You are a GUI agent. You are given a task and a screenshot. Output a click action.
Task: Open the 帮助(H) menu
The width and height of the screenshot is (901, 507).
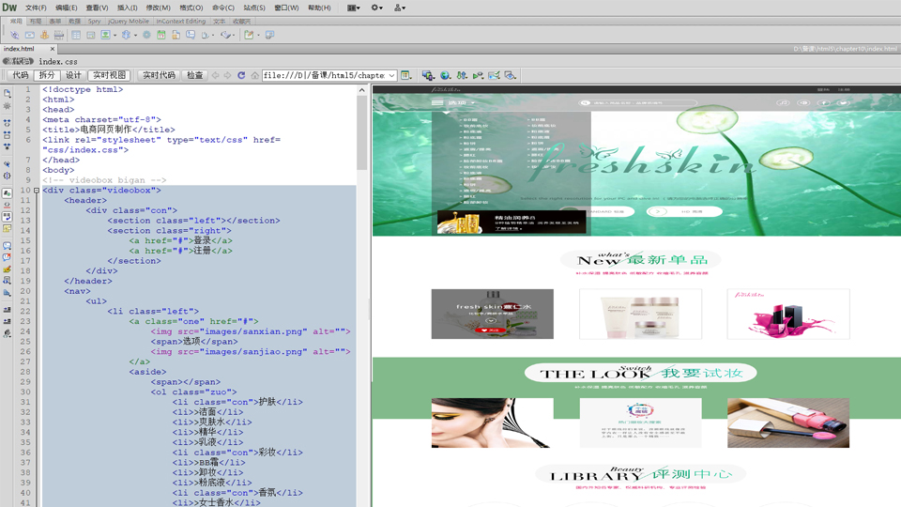click(x=319, y=8)
